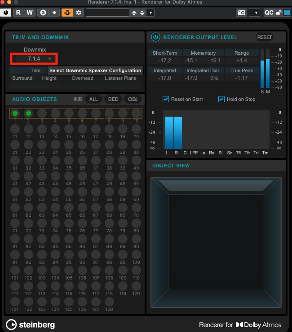Toggle Hold on Stop checkbox
Image resolution: width=292 pixels, height=332 pixels.
click(221, 99)
